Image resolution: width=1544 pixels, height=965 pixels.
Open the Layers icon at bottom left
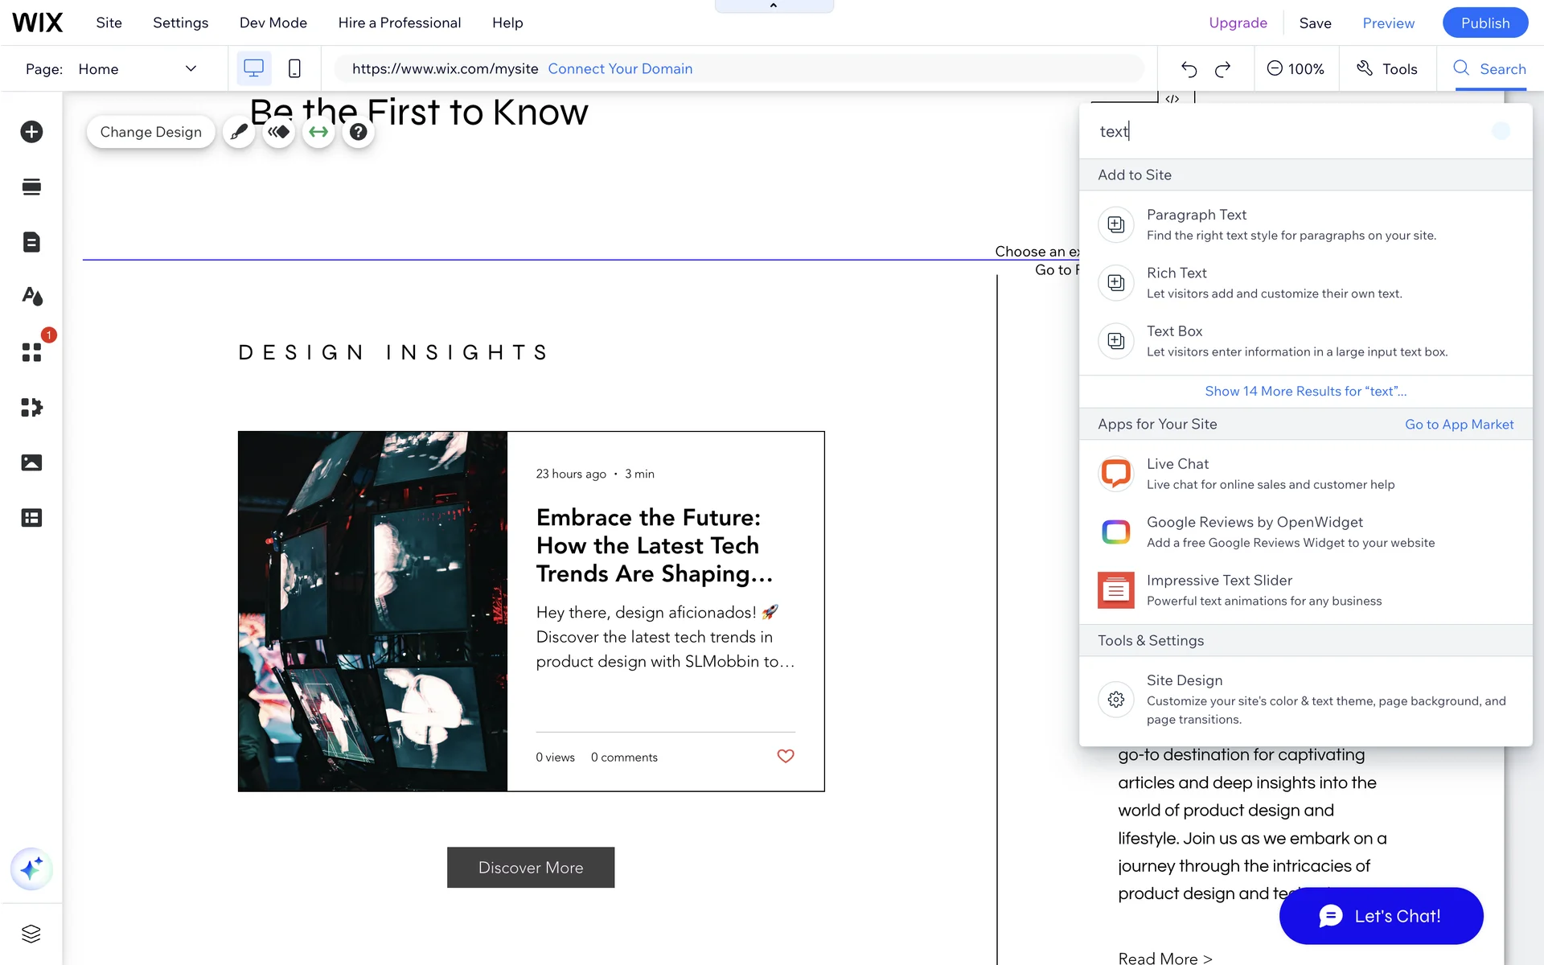31,934
